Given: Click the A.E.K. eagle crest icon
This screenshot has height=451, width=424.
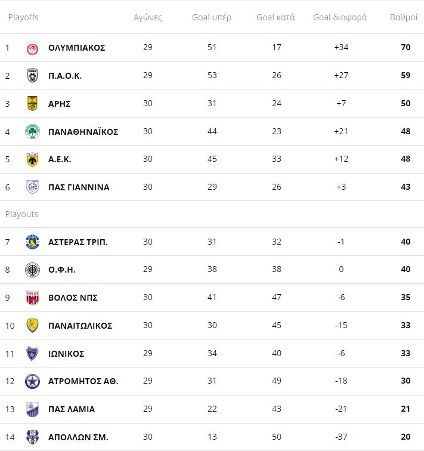Looking at the screenshot, I should tap(32, 159).
